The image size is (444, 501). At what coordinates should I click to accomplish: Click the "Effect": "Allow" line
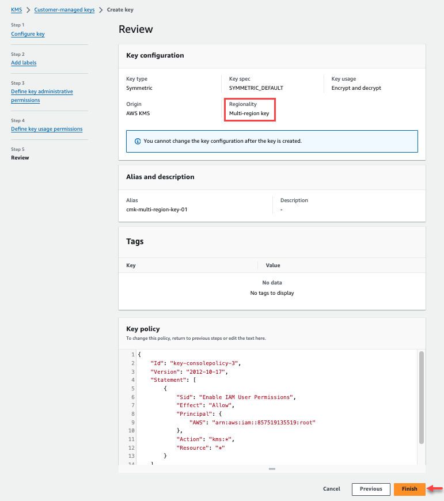206,405
